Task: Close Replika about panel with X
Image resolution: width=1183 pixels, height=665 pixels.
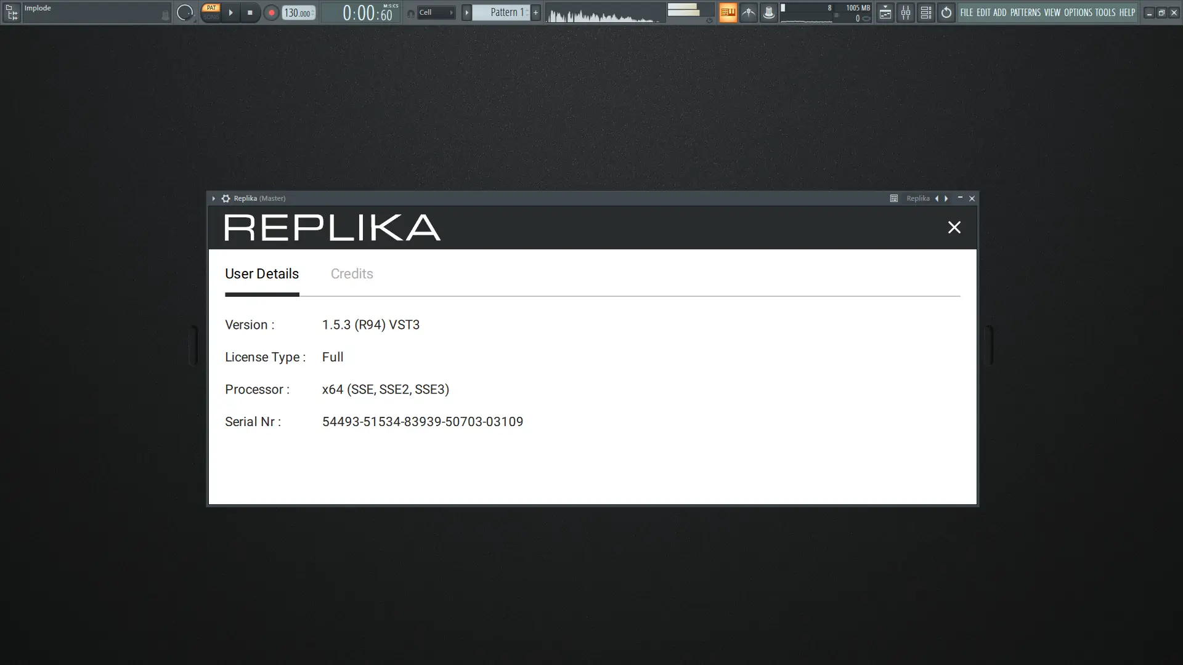Action: coord(954,227)
